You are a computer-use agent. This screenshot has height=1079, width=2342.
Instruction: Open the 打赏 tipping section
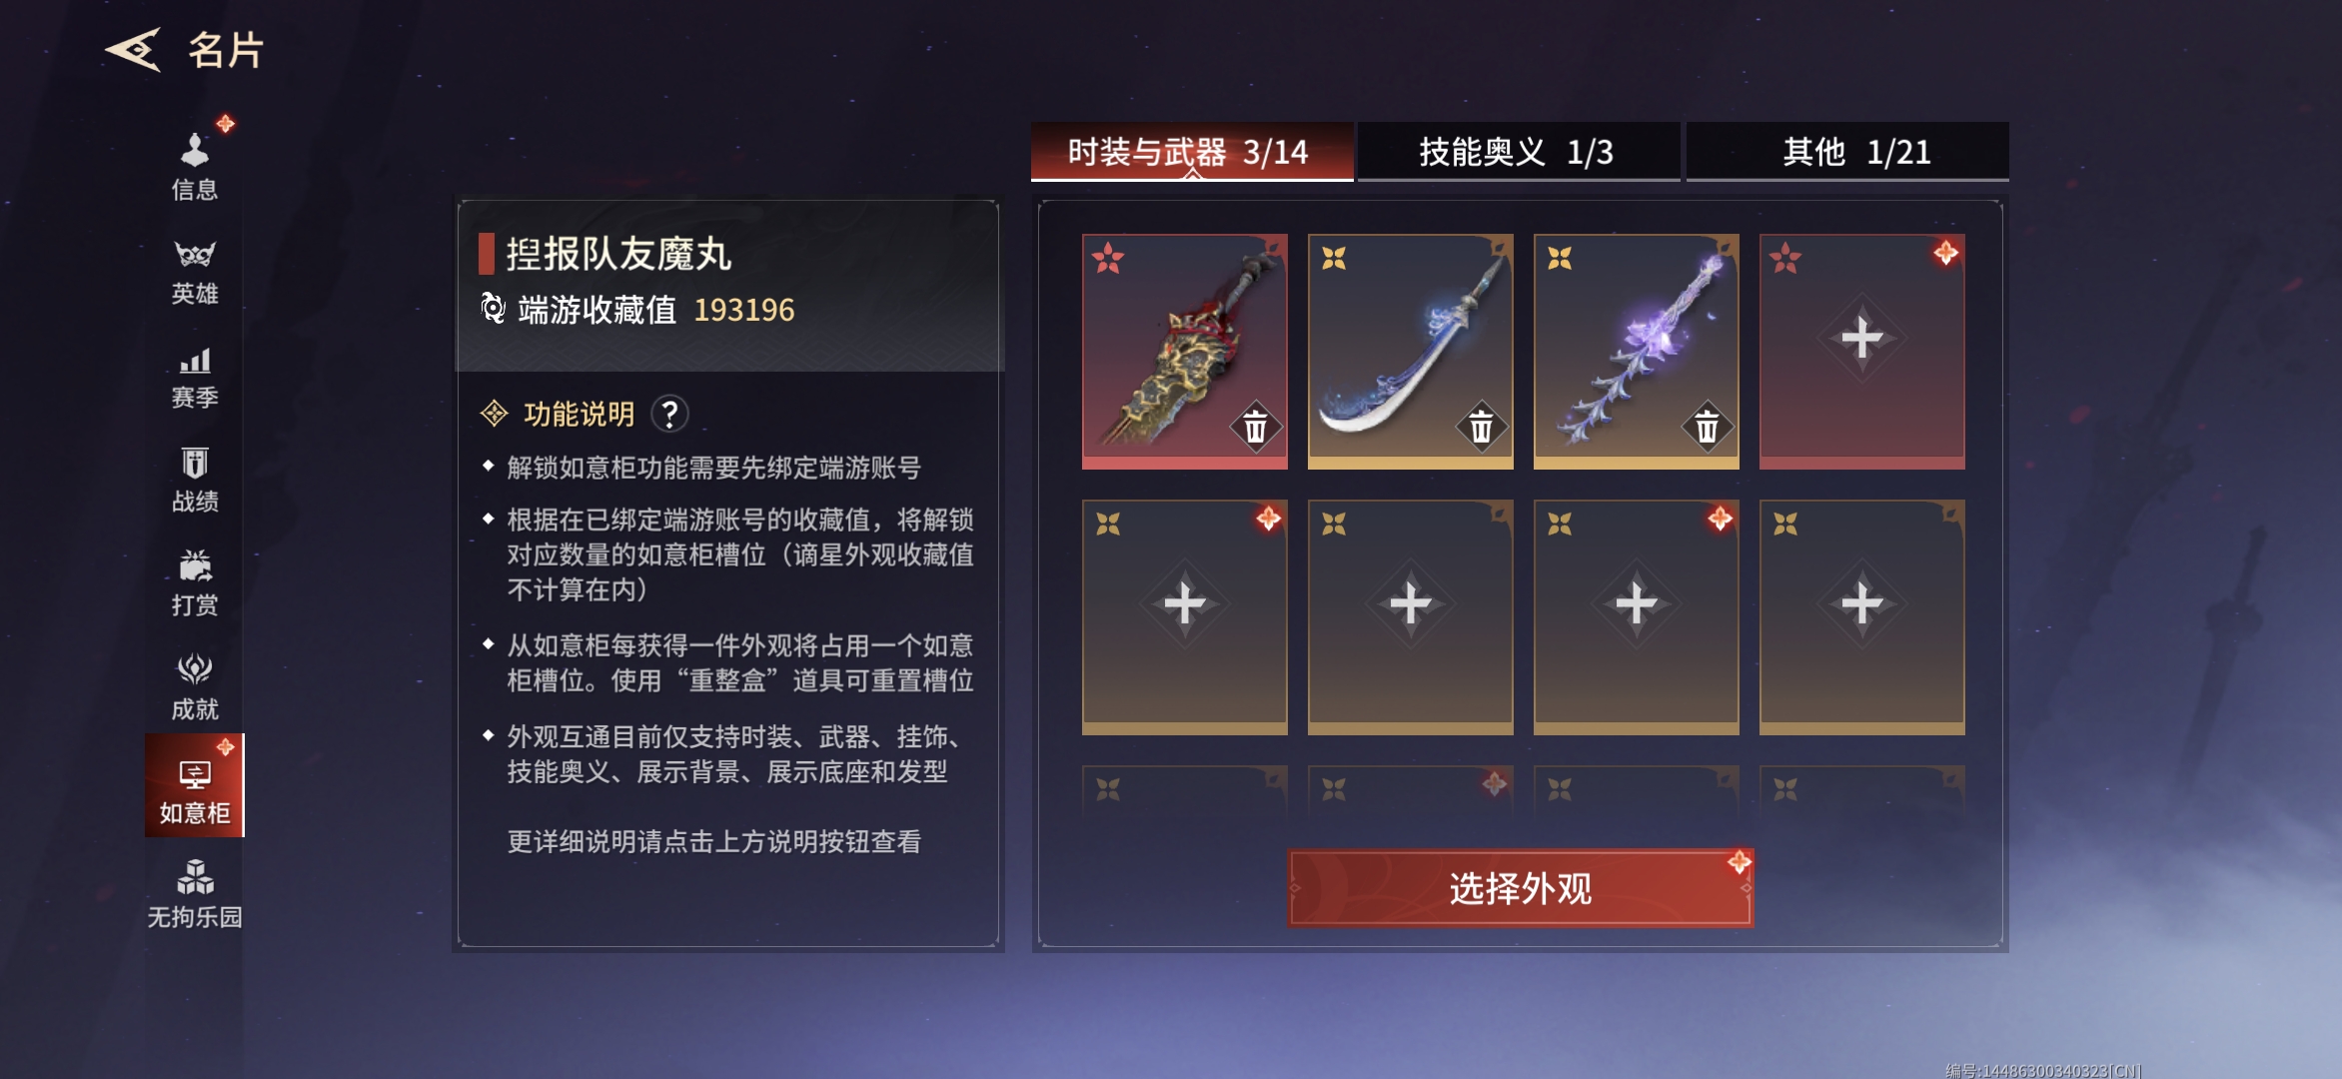pos(195,584)
